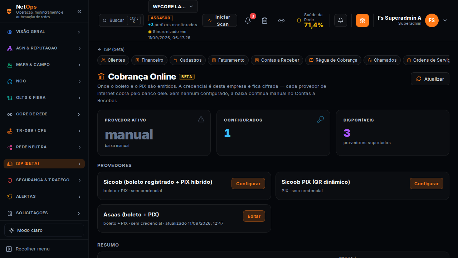Open the Chamados tab

(x=382, y=60)
